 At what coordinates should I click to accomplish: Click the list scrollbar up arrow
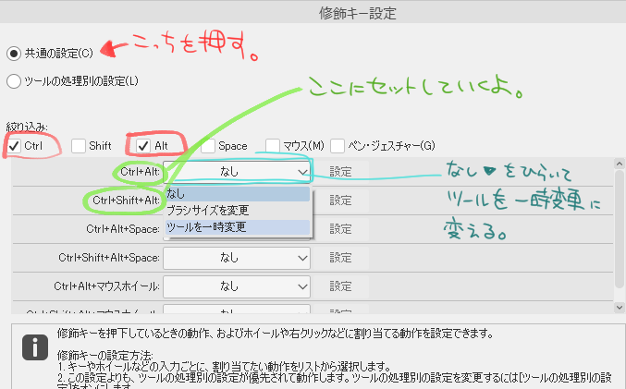(x=620, y=164)
